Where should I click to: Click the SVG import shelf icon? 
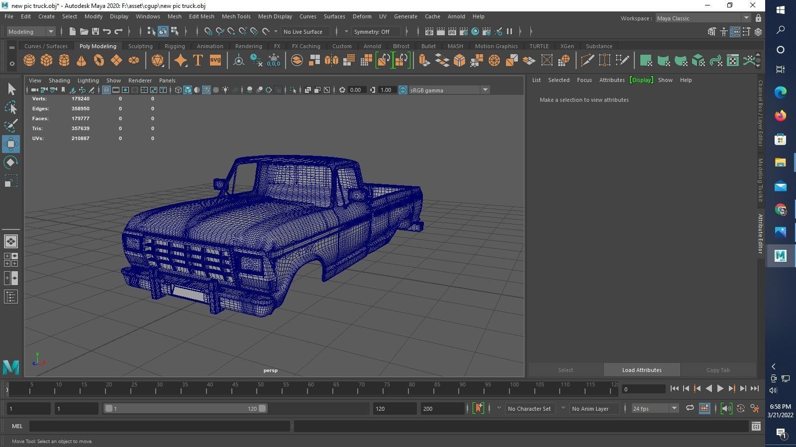[215, 60]
